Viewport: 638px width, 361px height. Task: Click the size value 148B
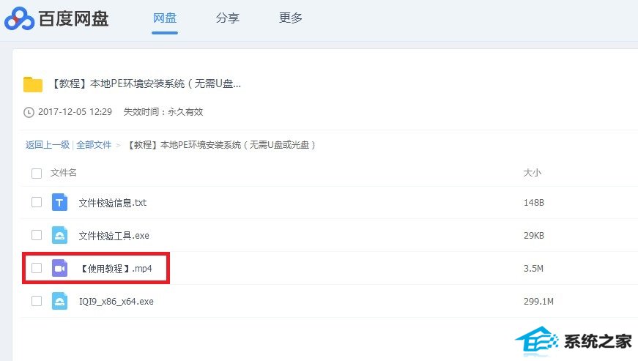pyautogui.click(x=534, y=202)
